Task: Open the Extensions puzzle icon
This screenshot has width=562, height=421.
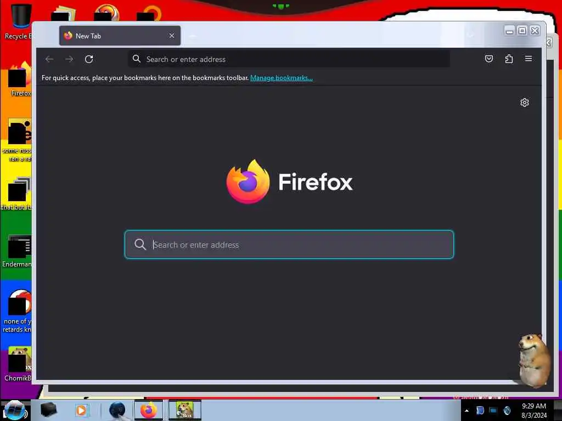Action: pyautogui.click(x=509, y=59)
